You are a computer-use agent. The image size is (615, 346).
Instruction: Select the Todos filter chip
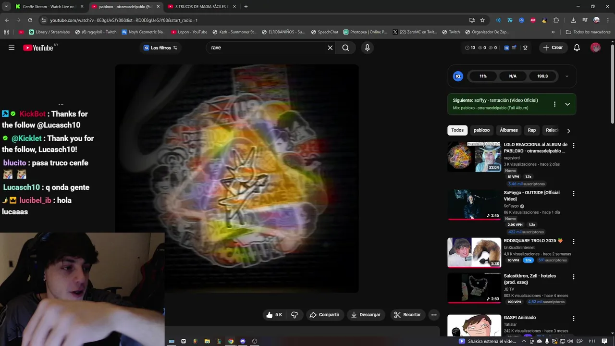(457, 130)
